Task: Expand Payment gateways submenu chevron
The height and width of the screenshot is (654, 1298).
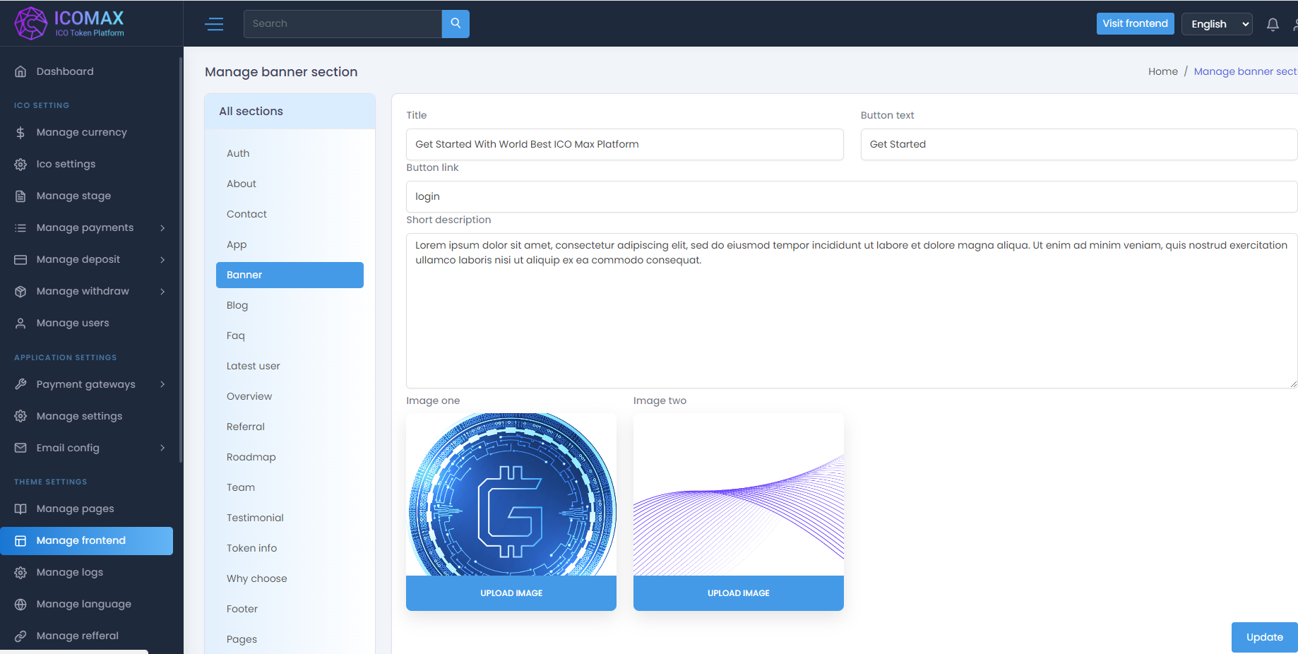Action: pyautogui.click(x=162, y=384)
